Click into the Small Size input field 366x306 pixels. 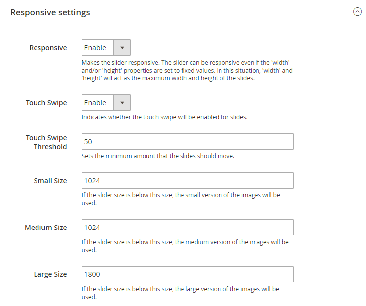pos(187,180)
